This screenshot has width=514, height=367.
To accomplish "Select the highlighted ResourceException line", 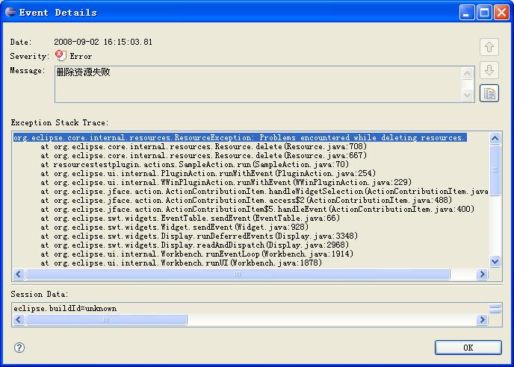I will 240,137.
